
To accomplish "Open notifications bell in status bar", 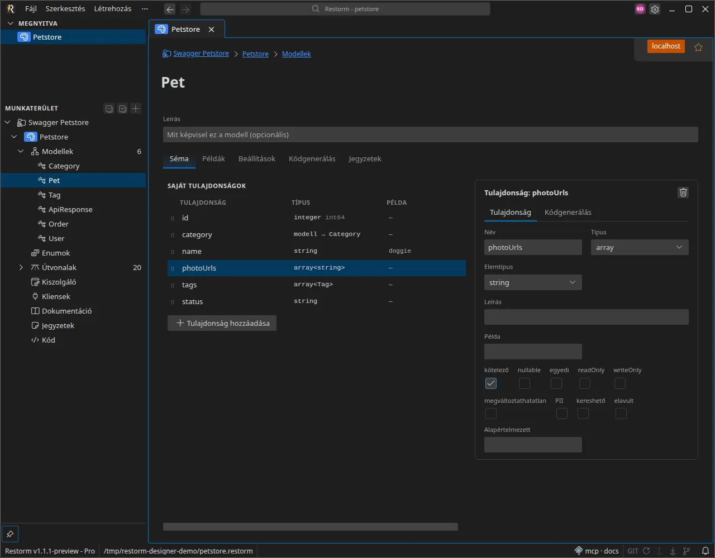I will (x=706, y=551).
